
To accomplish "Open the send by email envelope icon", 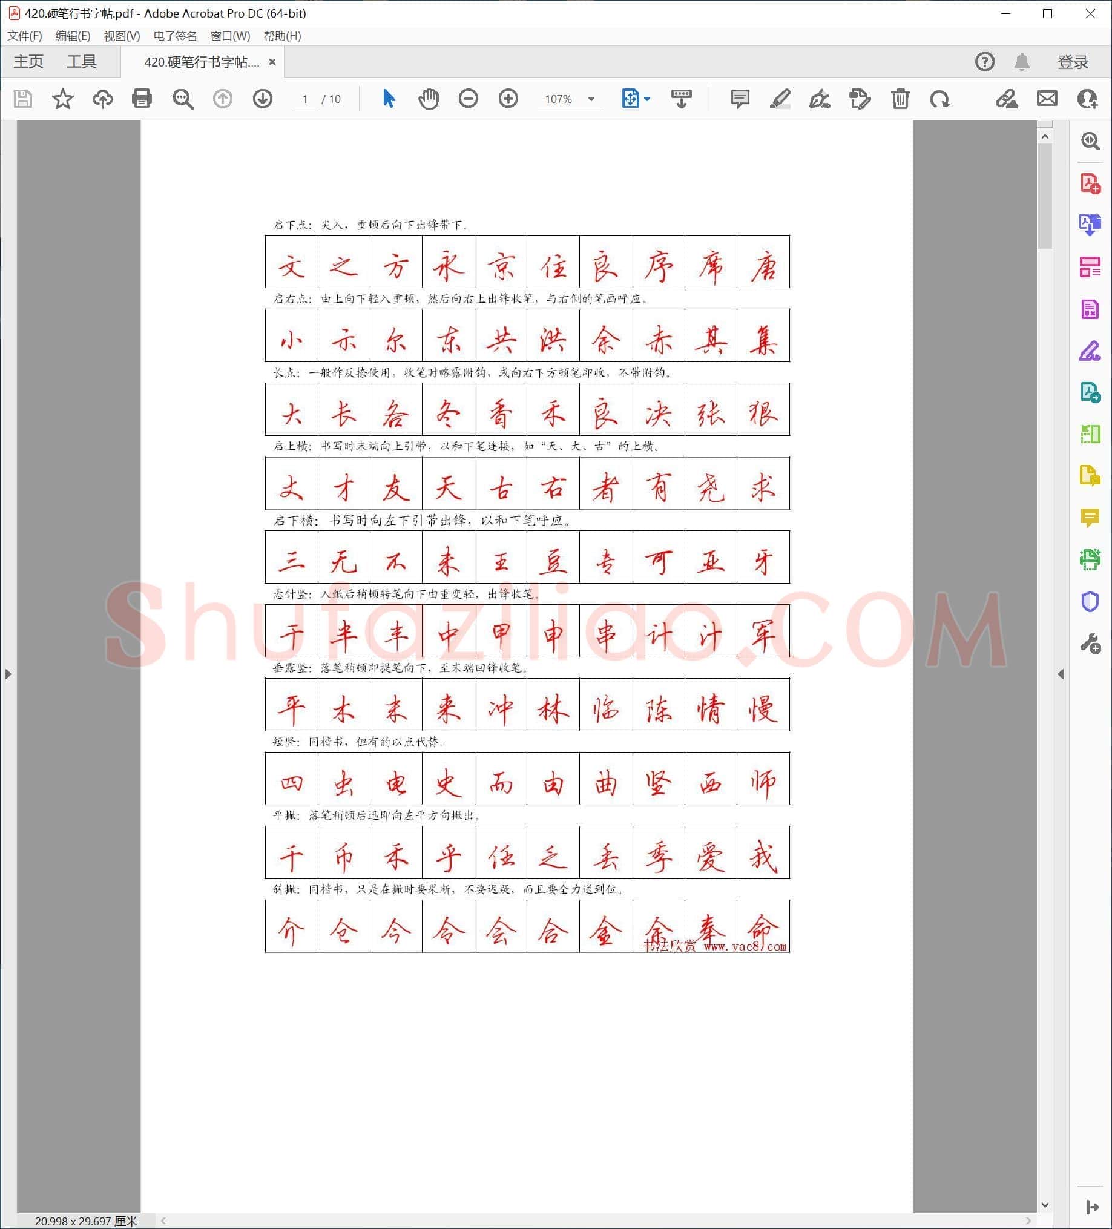I will pyautogui.click(x=1047, y=98).
